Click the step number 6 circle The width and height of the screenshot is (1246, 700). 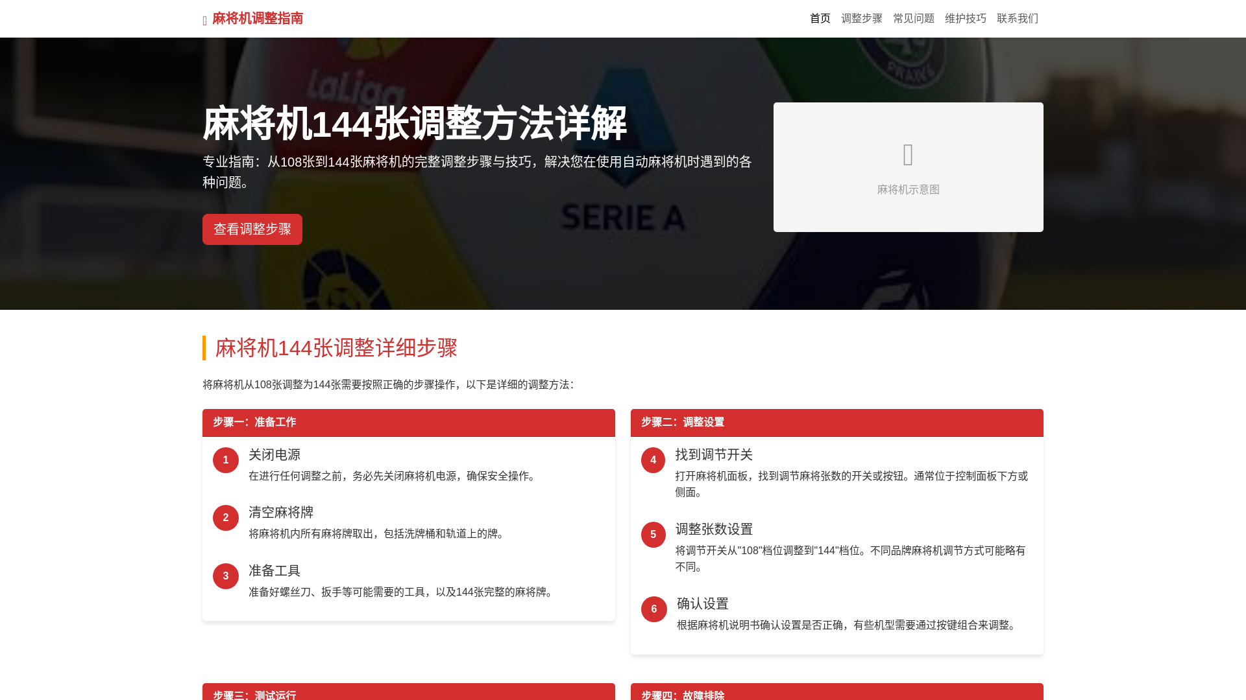(654, 609)
